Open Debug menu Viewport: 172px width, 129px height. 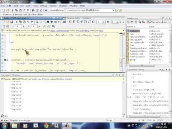tap(43, 6)
